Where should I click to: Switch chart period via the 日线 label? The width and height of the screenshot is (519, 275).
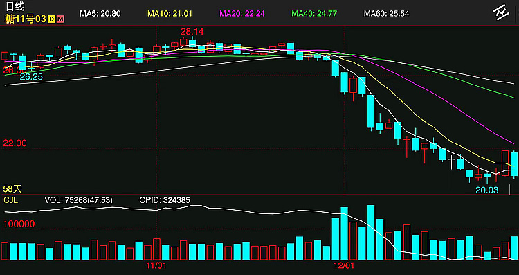click(x=15, y=6)
